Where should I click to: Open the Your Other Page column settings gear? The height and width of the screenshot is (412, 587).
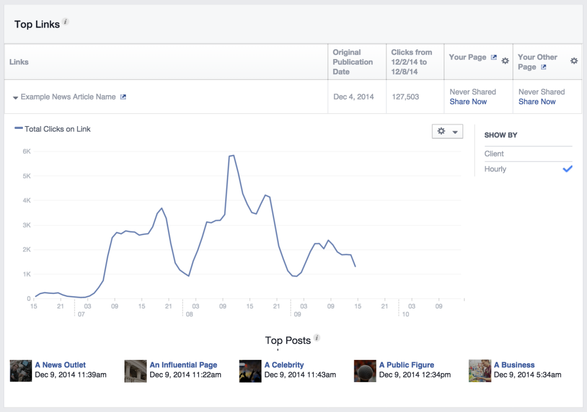click(x=574, y=60)
